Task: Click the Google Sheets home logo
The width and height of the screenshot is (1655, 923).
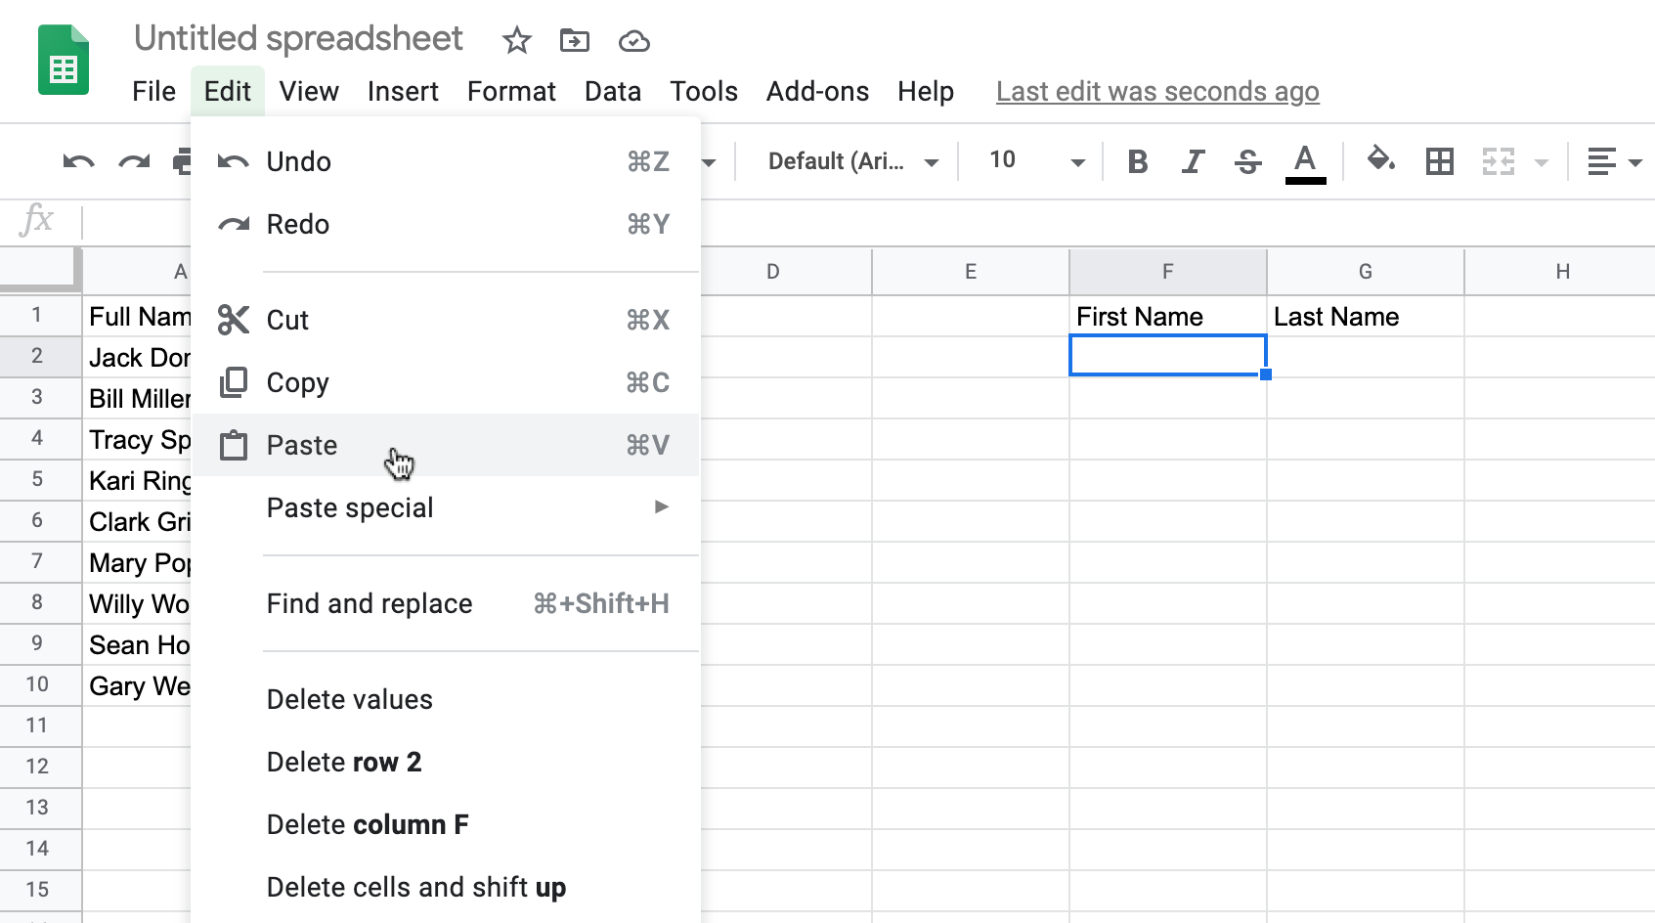Action: point(64,61)
